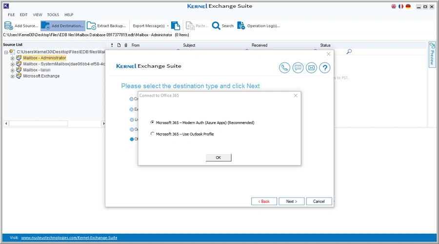Click OK in Connect to Office 365 dialog
The image size is (439, 244).
click(219, 158)
